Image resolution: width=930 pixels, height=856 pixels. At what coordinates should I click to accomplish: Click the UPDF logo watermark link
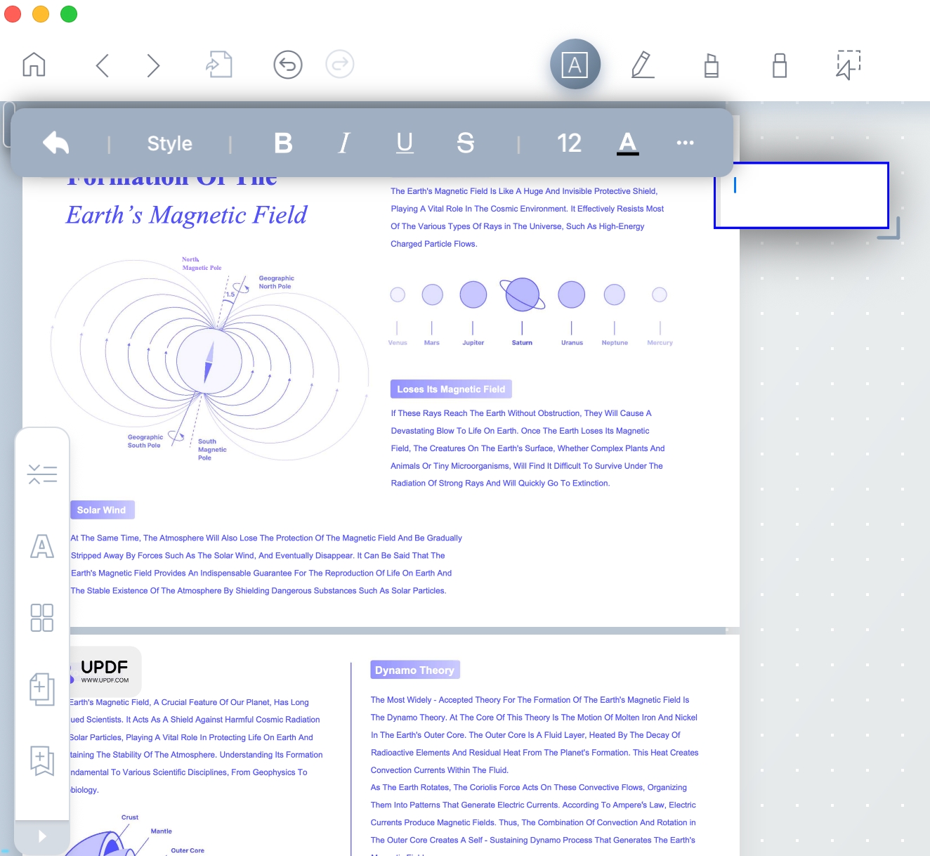pyautogui.click(x=105, y=671)
